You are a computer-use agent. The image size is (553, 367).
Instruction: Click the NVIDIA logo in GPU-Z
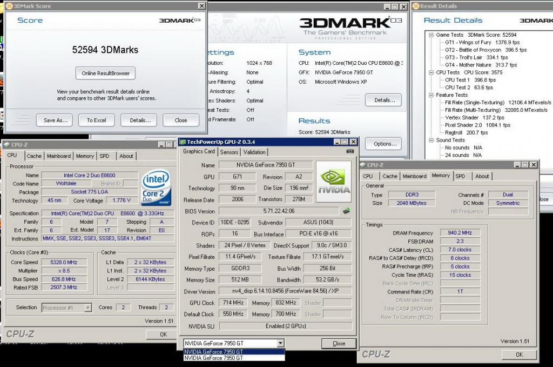(x=334, y=182)
